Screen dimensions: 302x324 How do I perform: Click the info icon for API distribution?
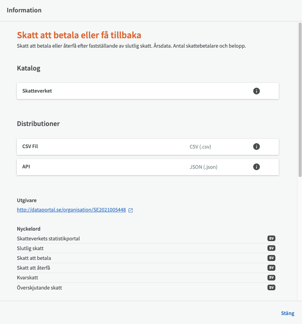coord(257,167)
